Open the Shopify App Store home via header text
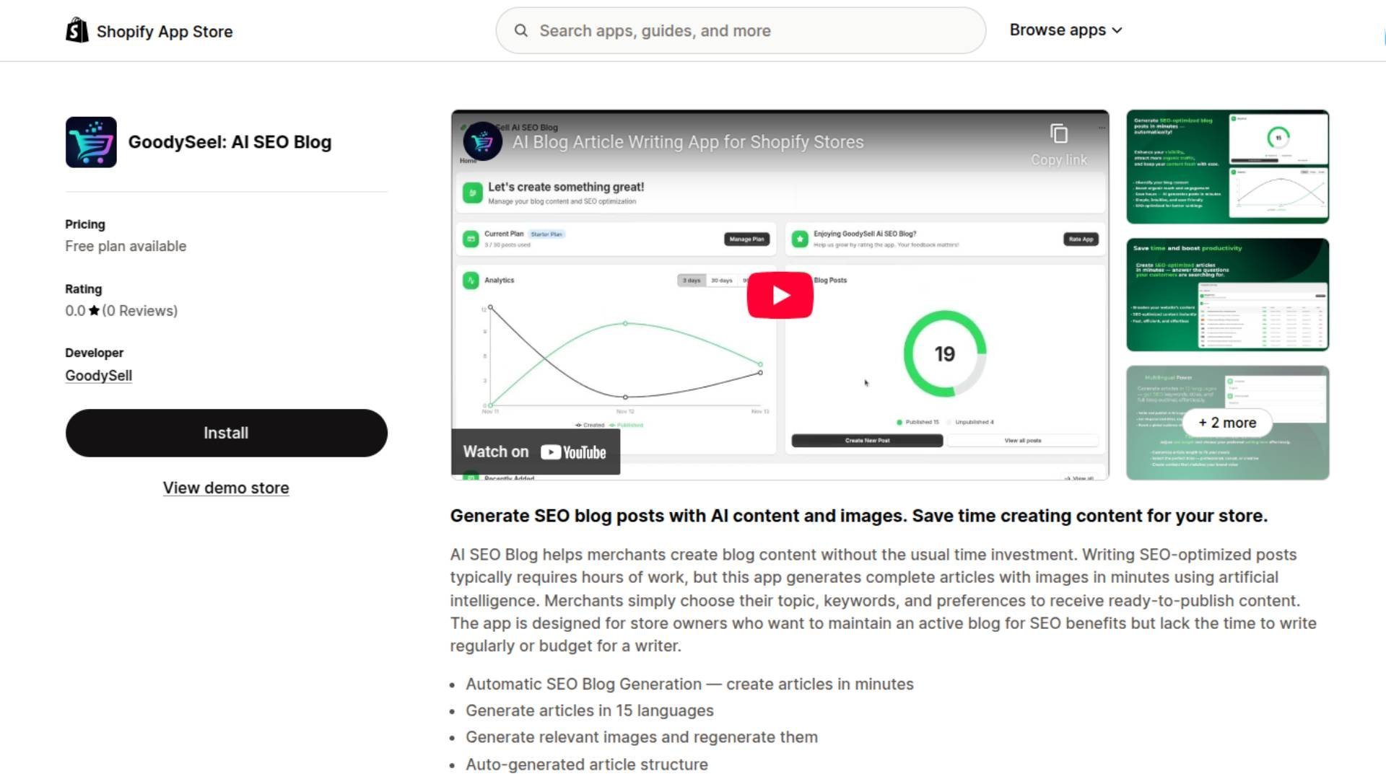This screenshot has height=779, width=1386. click(165, 31)
